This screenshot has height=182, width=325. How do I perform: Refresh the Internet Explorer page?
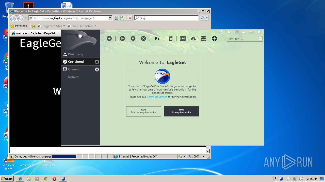(123, 18)
